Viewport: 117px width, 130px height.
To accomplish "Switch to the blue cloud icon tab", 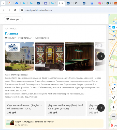I will point(17,3).
